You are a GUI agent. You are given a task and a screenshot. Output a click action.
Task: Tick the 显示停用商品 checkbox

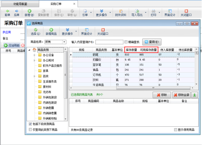tap(175, 130)
